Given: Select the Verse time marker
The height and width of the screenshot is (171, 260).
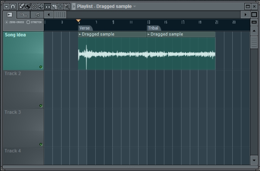Looking at the screenshot, I should [85, 28].
